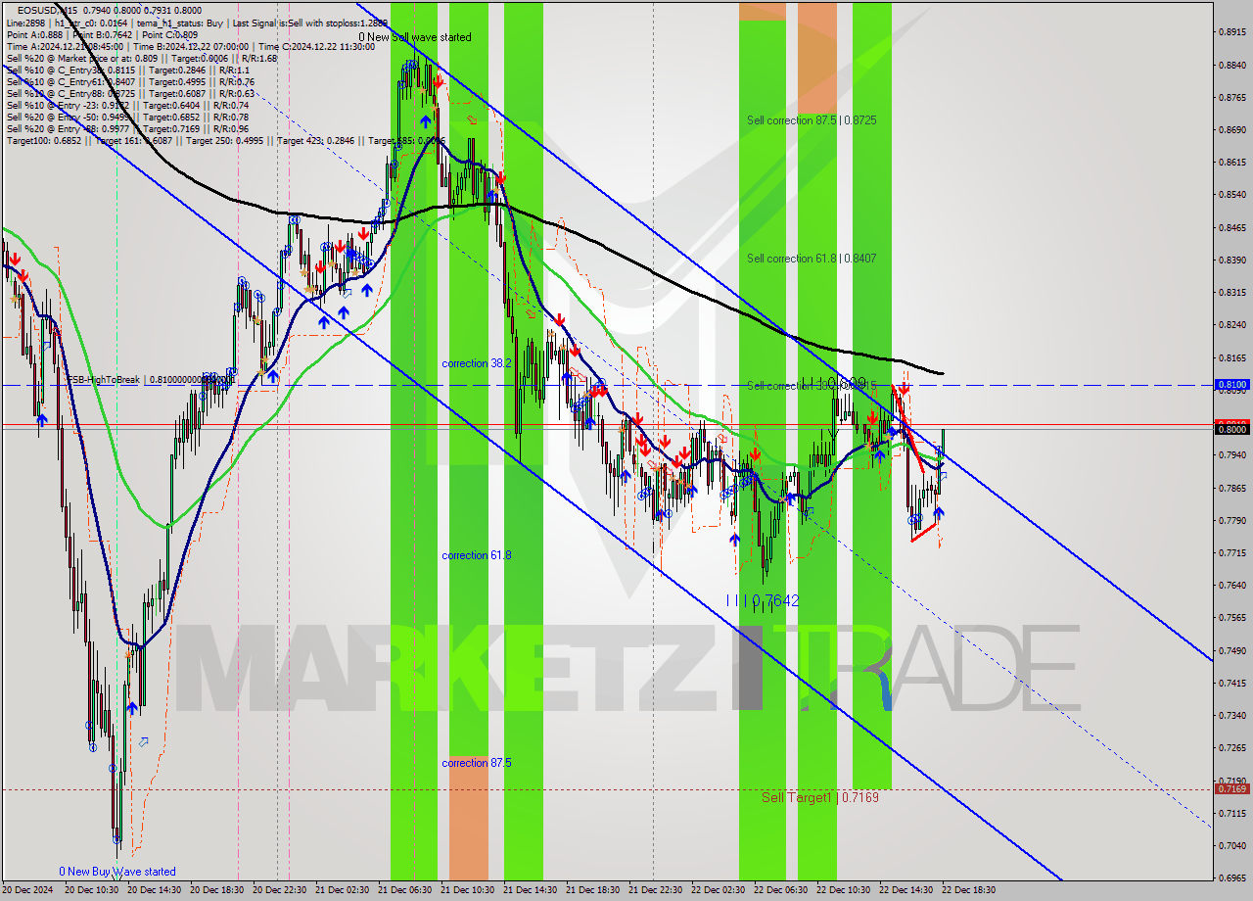Select the 0.8915 price axis value
The image size is (1253, 901).
point(1231,32)
